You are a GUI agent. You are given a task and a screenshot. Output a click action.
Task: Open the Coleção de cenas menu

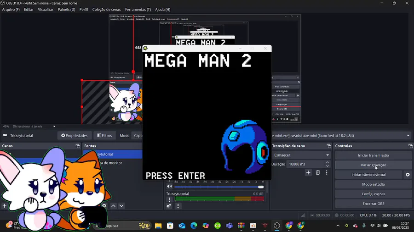(106, 10)
